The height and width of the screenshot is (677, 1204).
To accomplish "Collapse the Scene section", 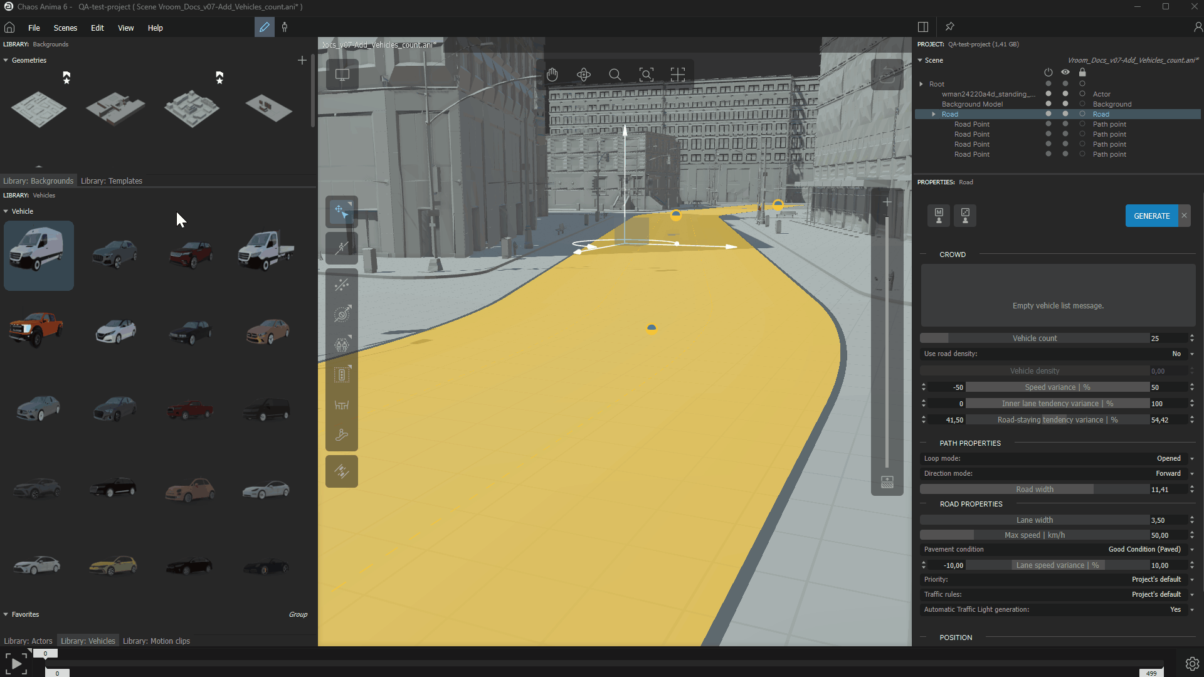I will click(x=920, y=60).
